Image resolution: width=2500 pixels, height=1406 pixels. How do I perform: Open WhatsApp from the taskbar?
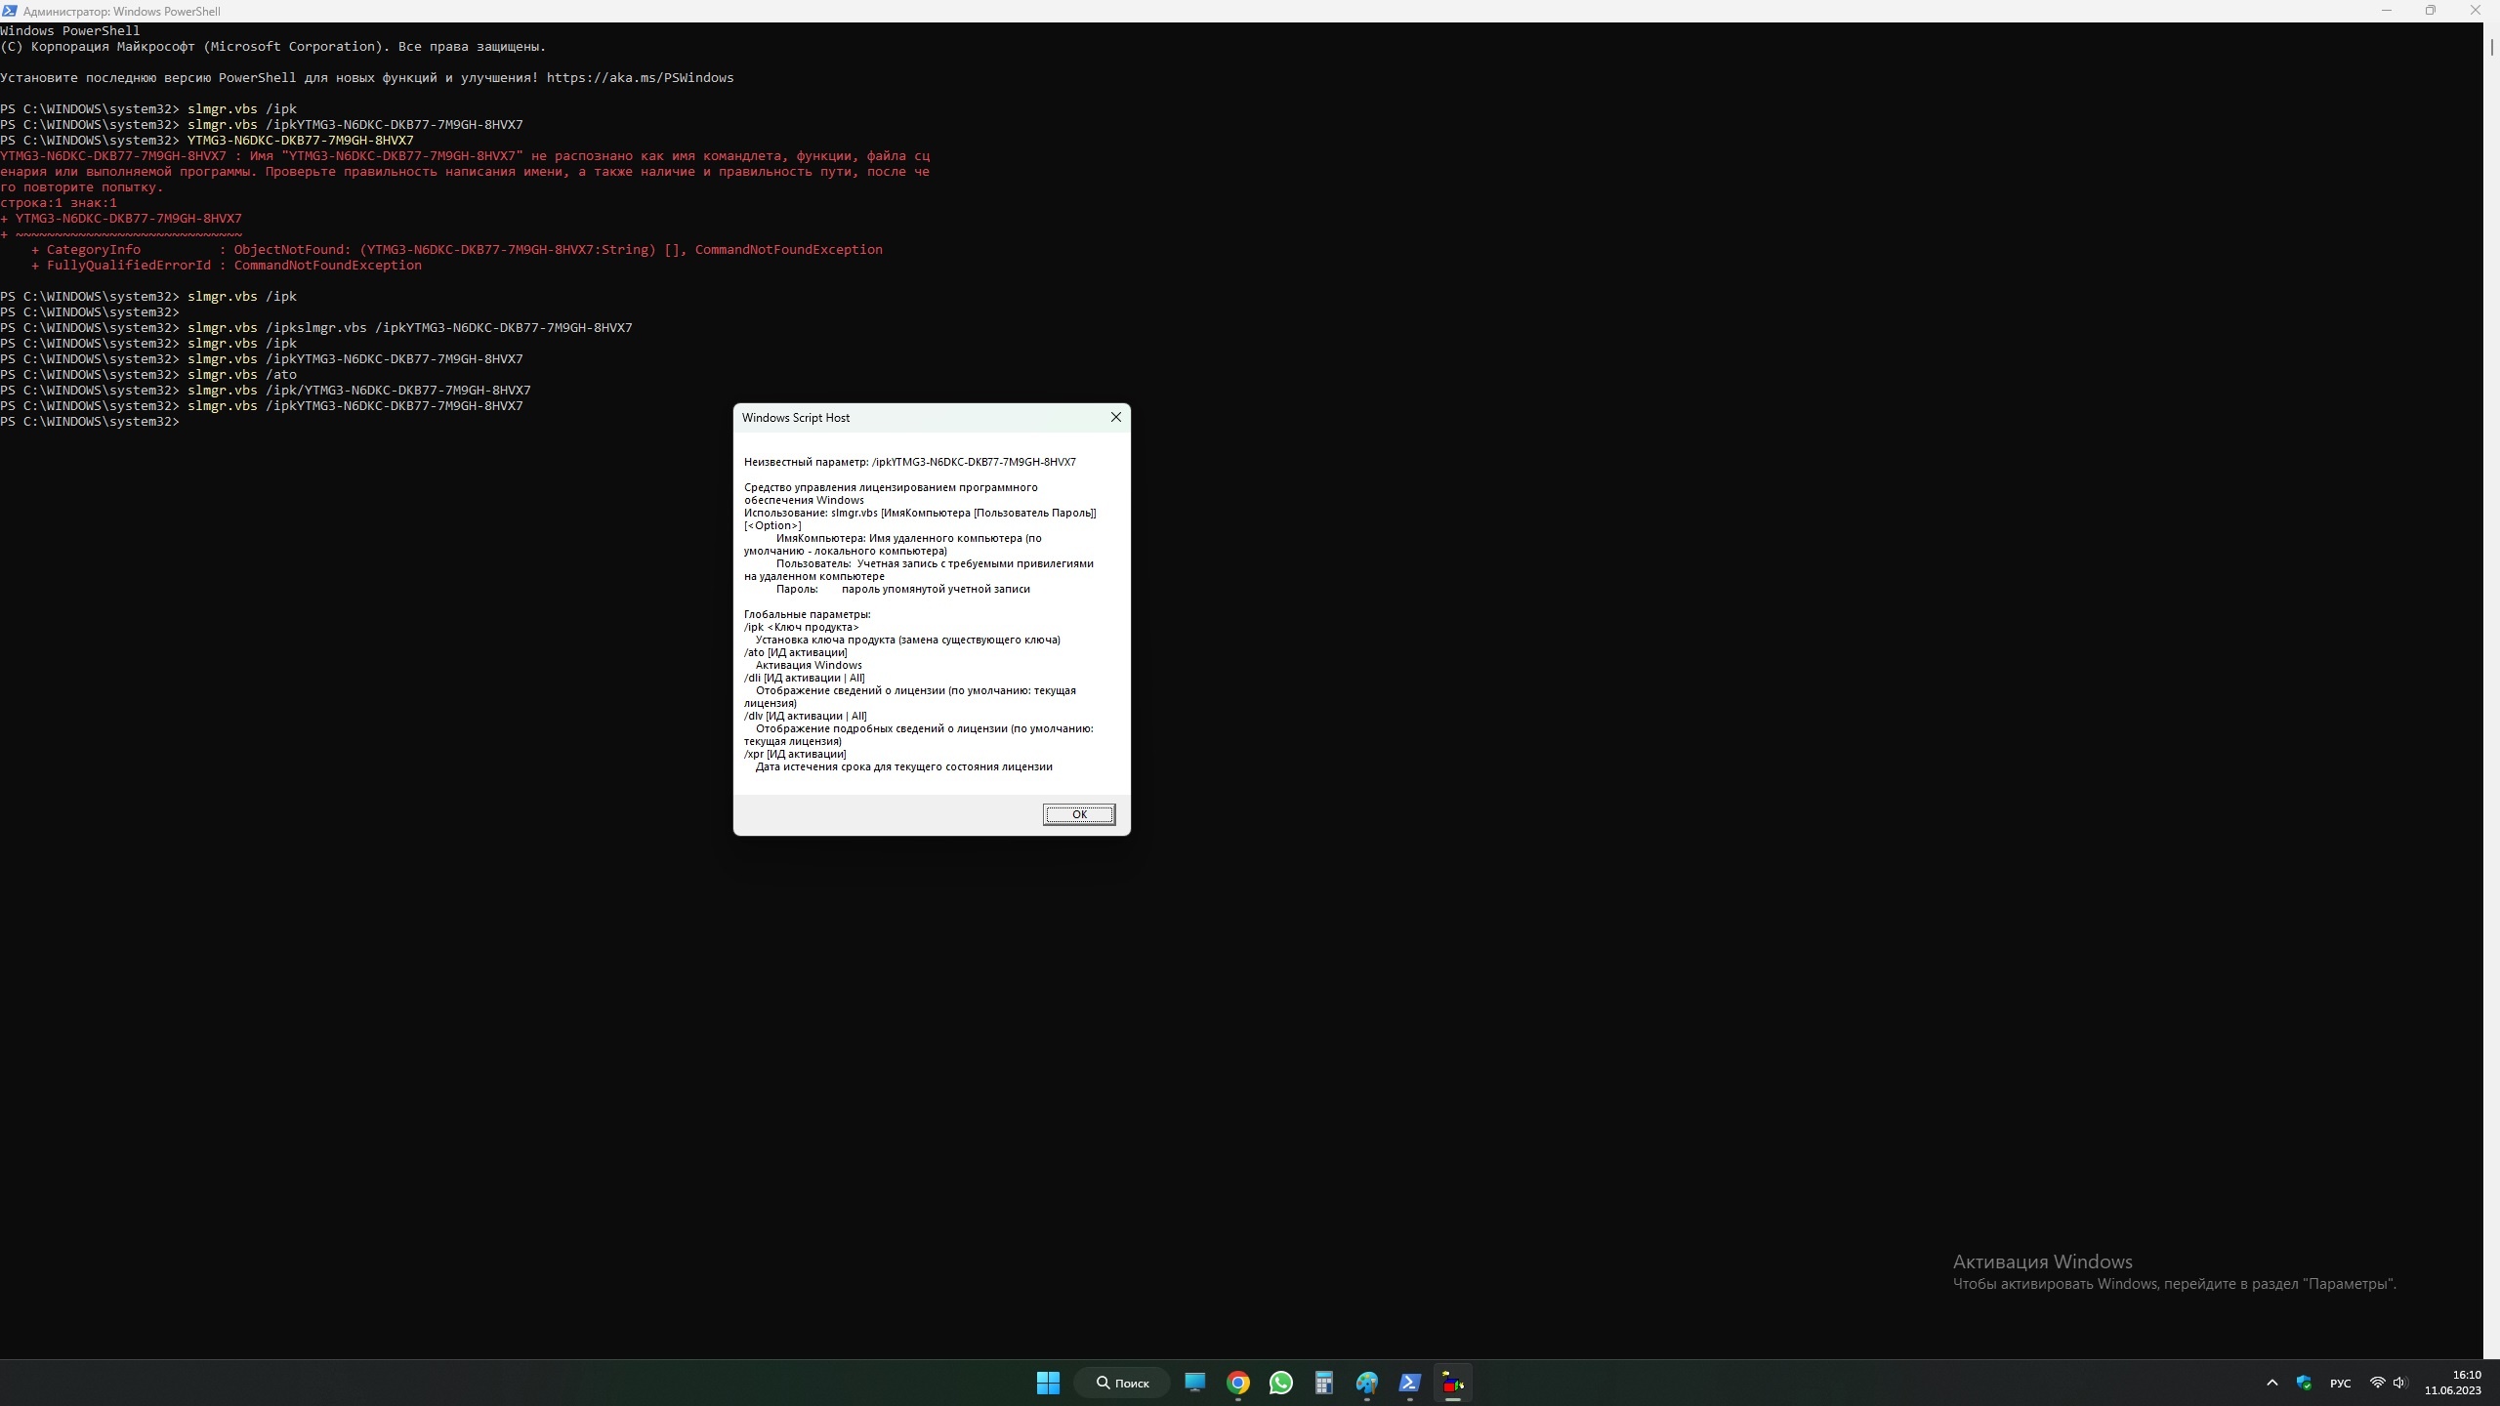tap(1280, 1383)
